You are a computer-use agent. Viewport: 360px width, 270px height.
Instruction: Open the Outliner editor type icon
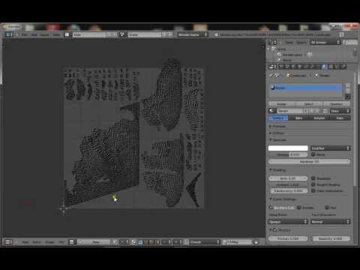coord(272,42)
